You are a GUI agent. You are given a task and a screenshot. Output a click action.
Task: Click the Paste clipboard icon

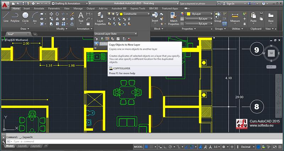[253, 17]
